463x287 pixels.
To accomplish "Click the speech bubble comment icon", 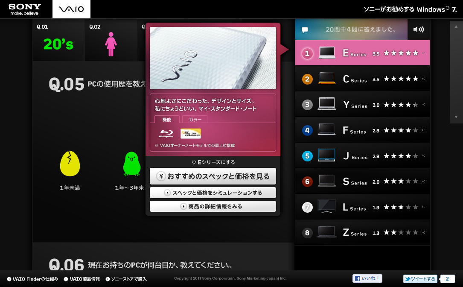I will point(305,30).
